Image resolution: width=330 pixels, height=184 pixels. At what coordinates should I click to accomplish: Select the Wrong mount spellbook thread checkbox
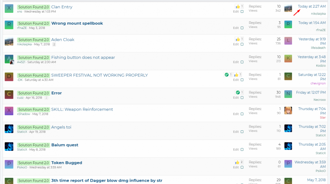coord(242,28)
